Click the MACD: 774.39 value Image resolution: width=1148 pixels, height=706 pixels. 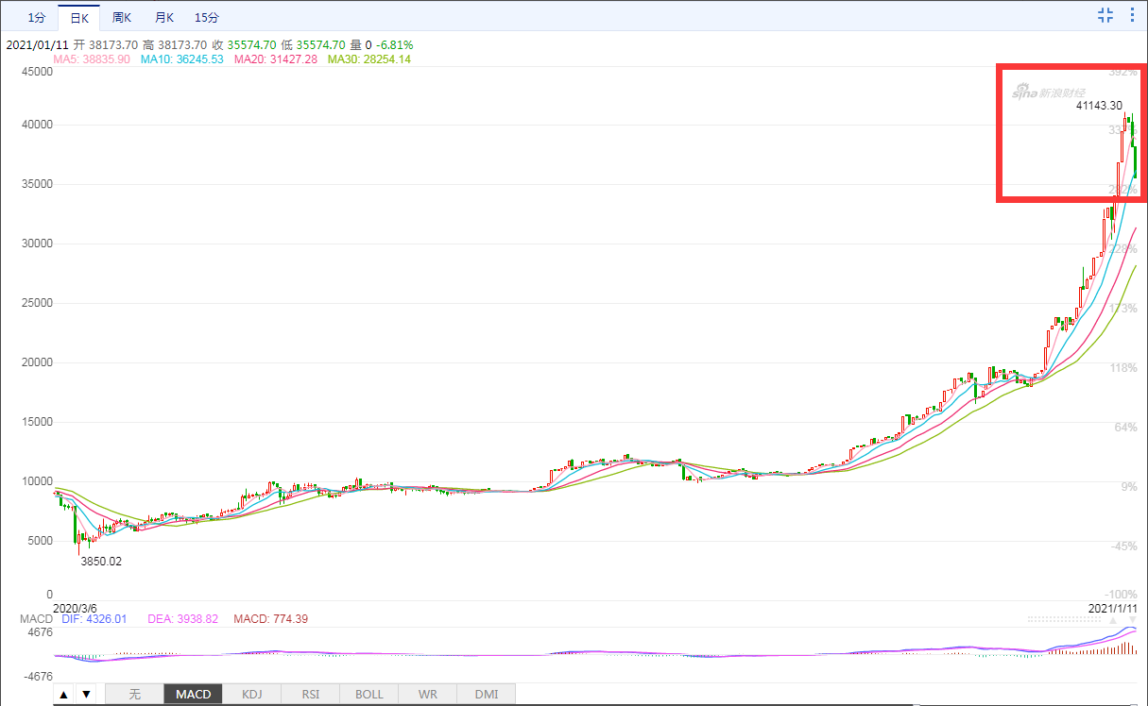[270, 619]
